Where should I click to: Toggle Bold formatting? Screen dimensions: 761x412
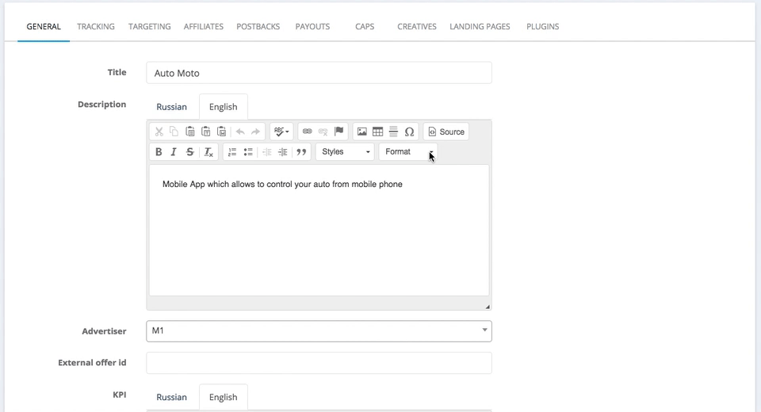pos(159,152)
